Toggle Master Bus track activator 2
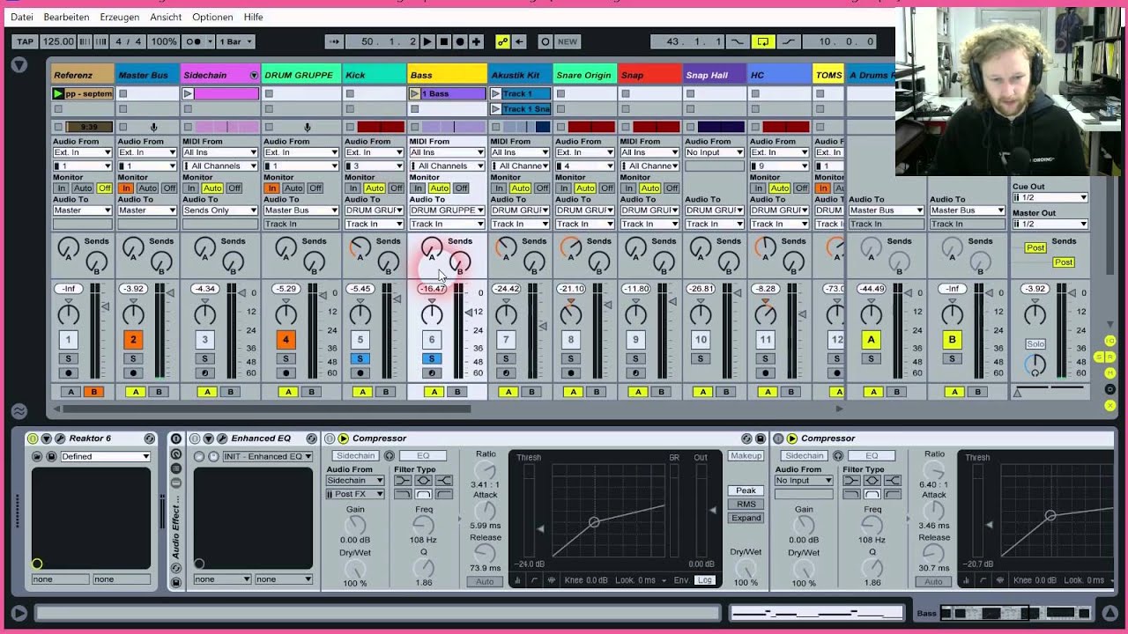The width and height of the screenshot is (1128, 634). [133, 339]
